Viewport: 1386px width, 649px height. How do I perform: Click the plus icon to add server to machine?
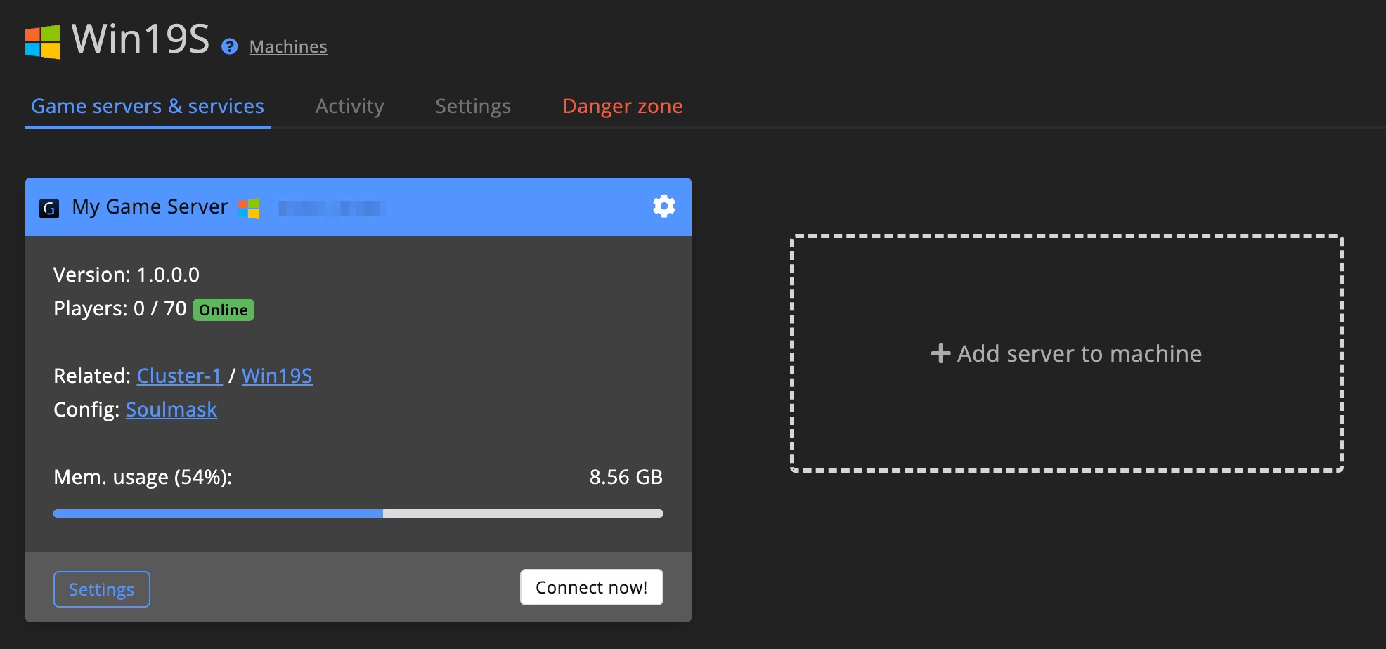tap(940, 353)
